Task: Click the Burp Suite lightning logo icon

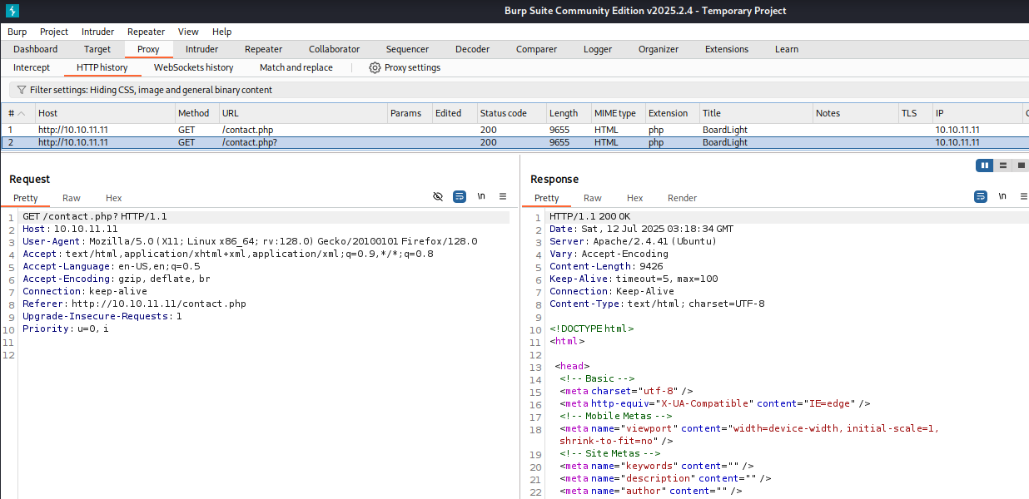Action: tap(12, 11)
